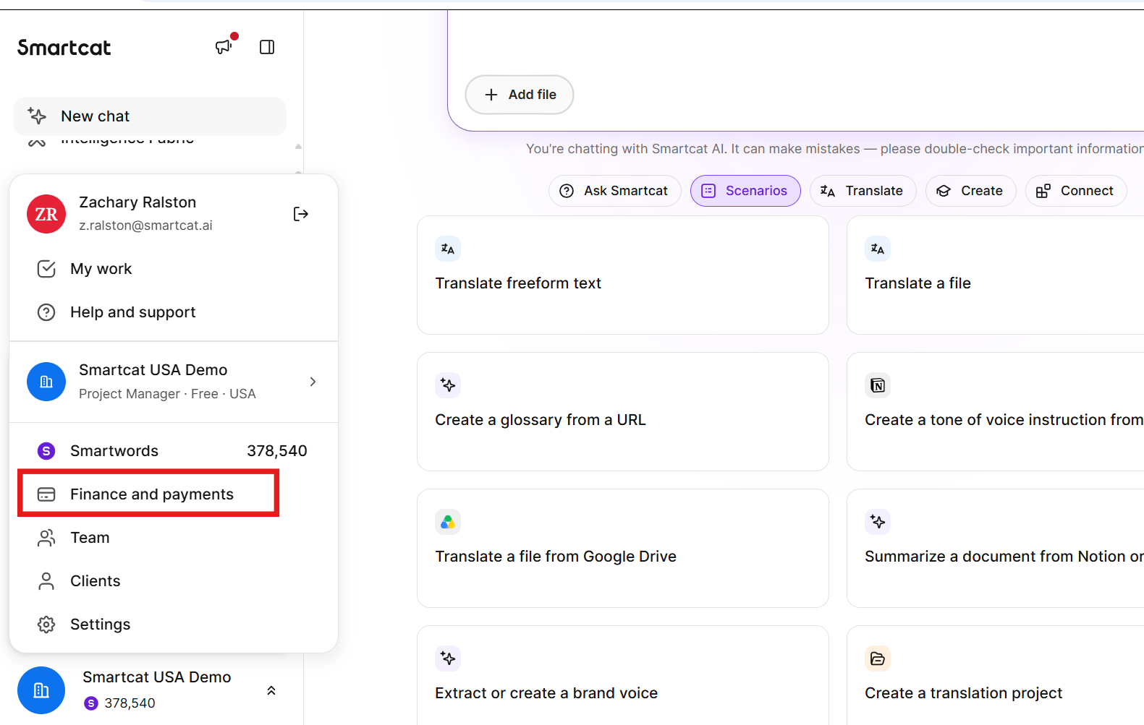Select the Ask Smartcat tab

tap(614, 191)
